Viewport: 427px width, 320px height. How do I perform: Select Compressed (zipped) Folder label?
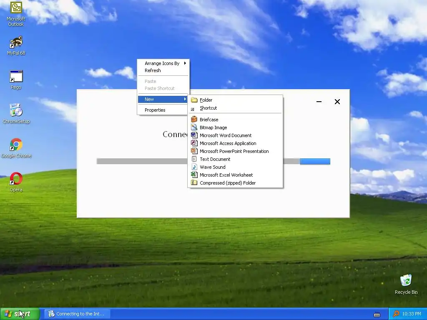[x=228, y=183]
